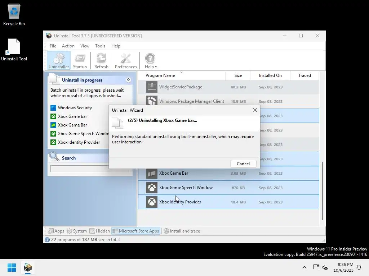Click the Windows Security icon in batch list
Image resolution: width=369 pixels, height=276 pixels.
(53, 108)
